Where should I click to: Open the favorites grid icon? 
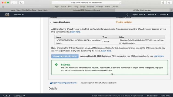tap(3, 7)
